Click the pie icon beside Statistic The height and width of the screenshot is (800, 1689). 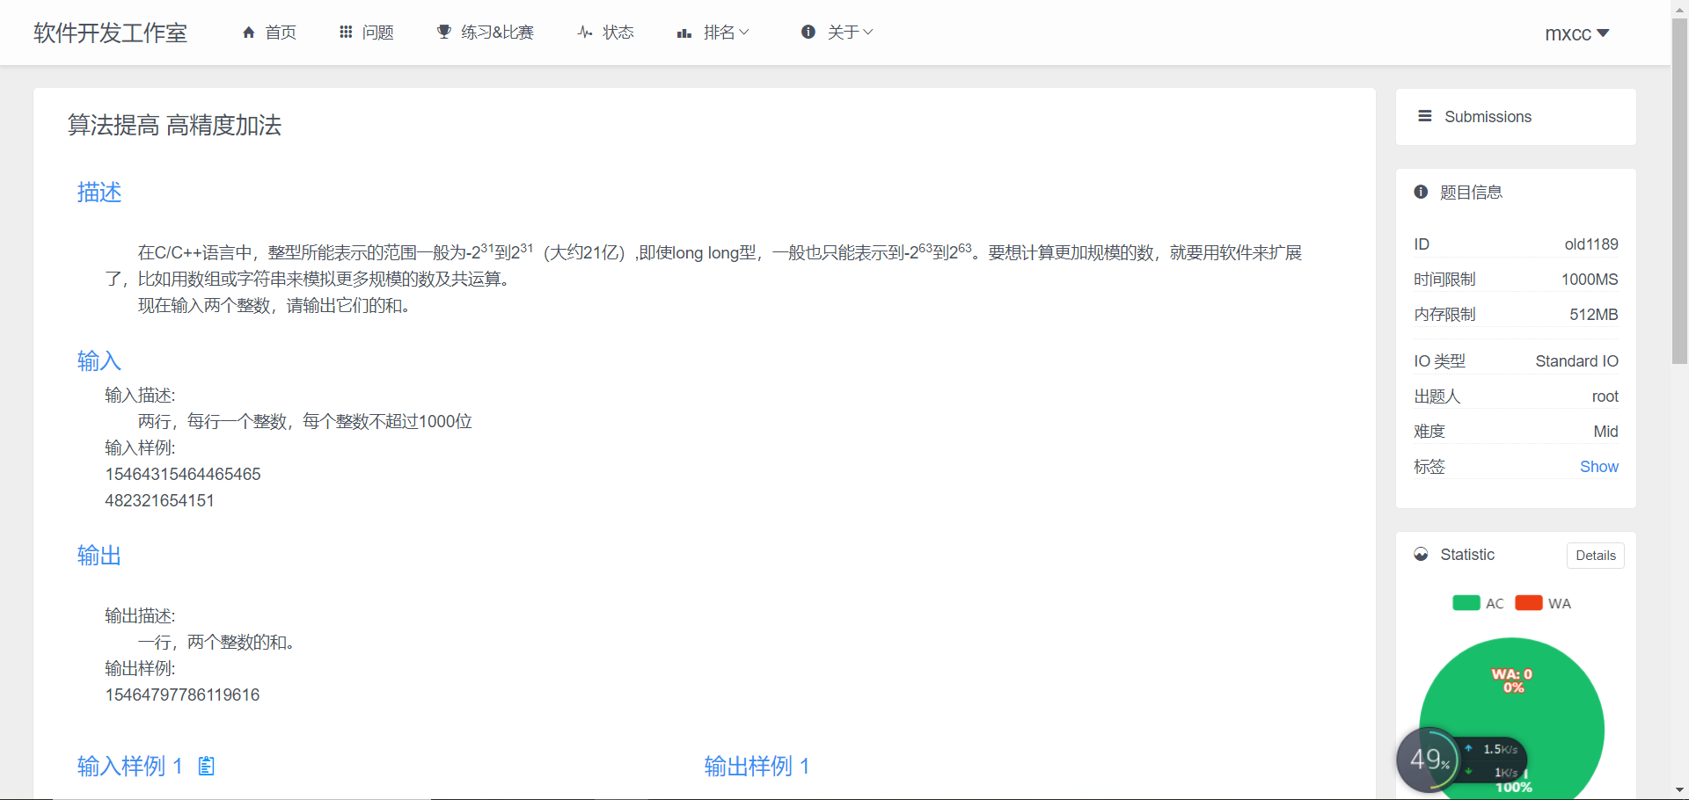(x=1421, y=554)
